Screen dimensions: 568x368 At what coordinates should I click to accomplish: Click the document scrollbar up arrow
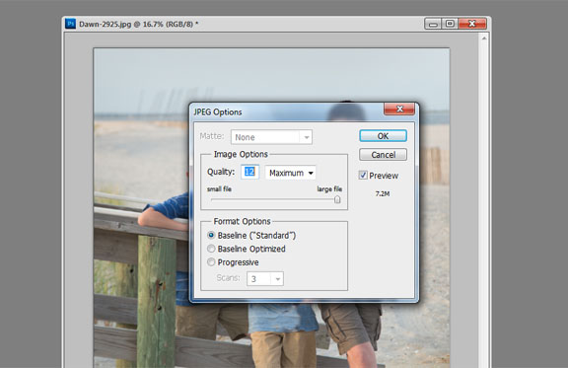point(484,37)
